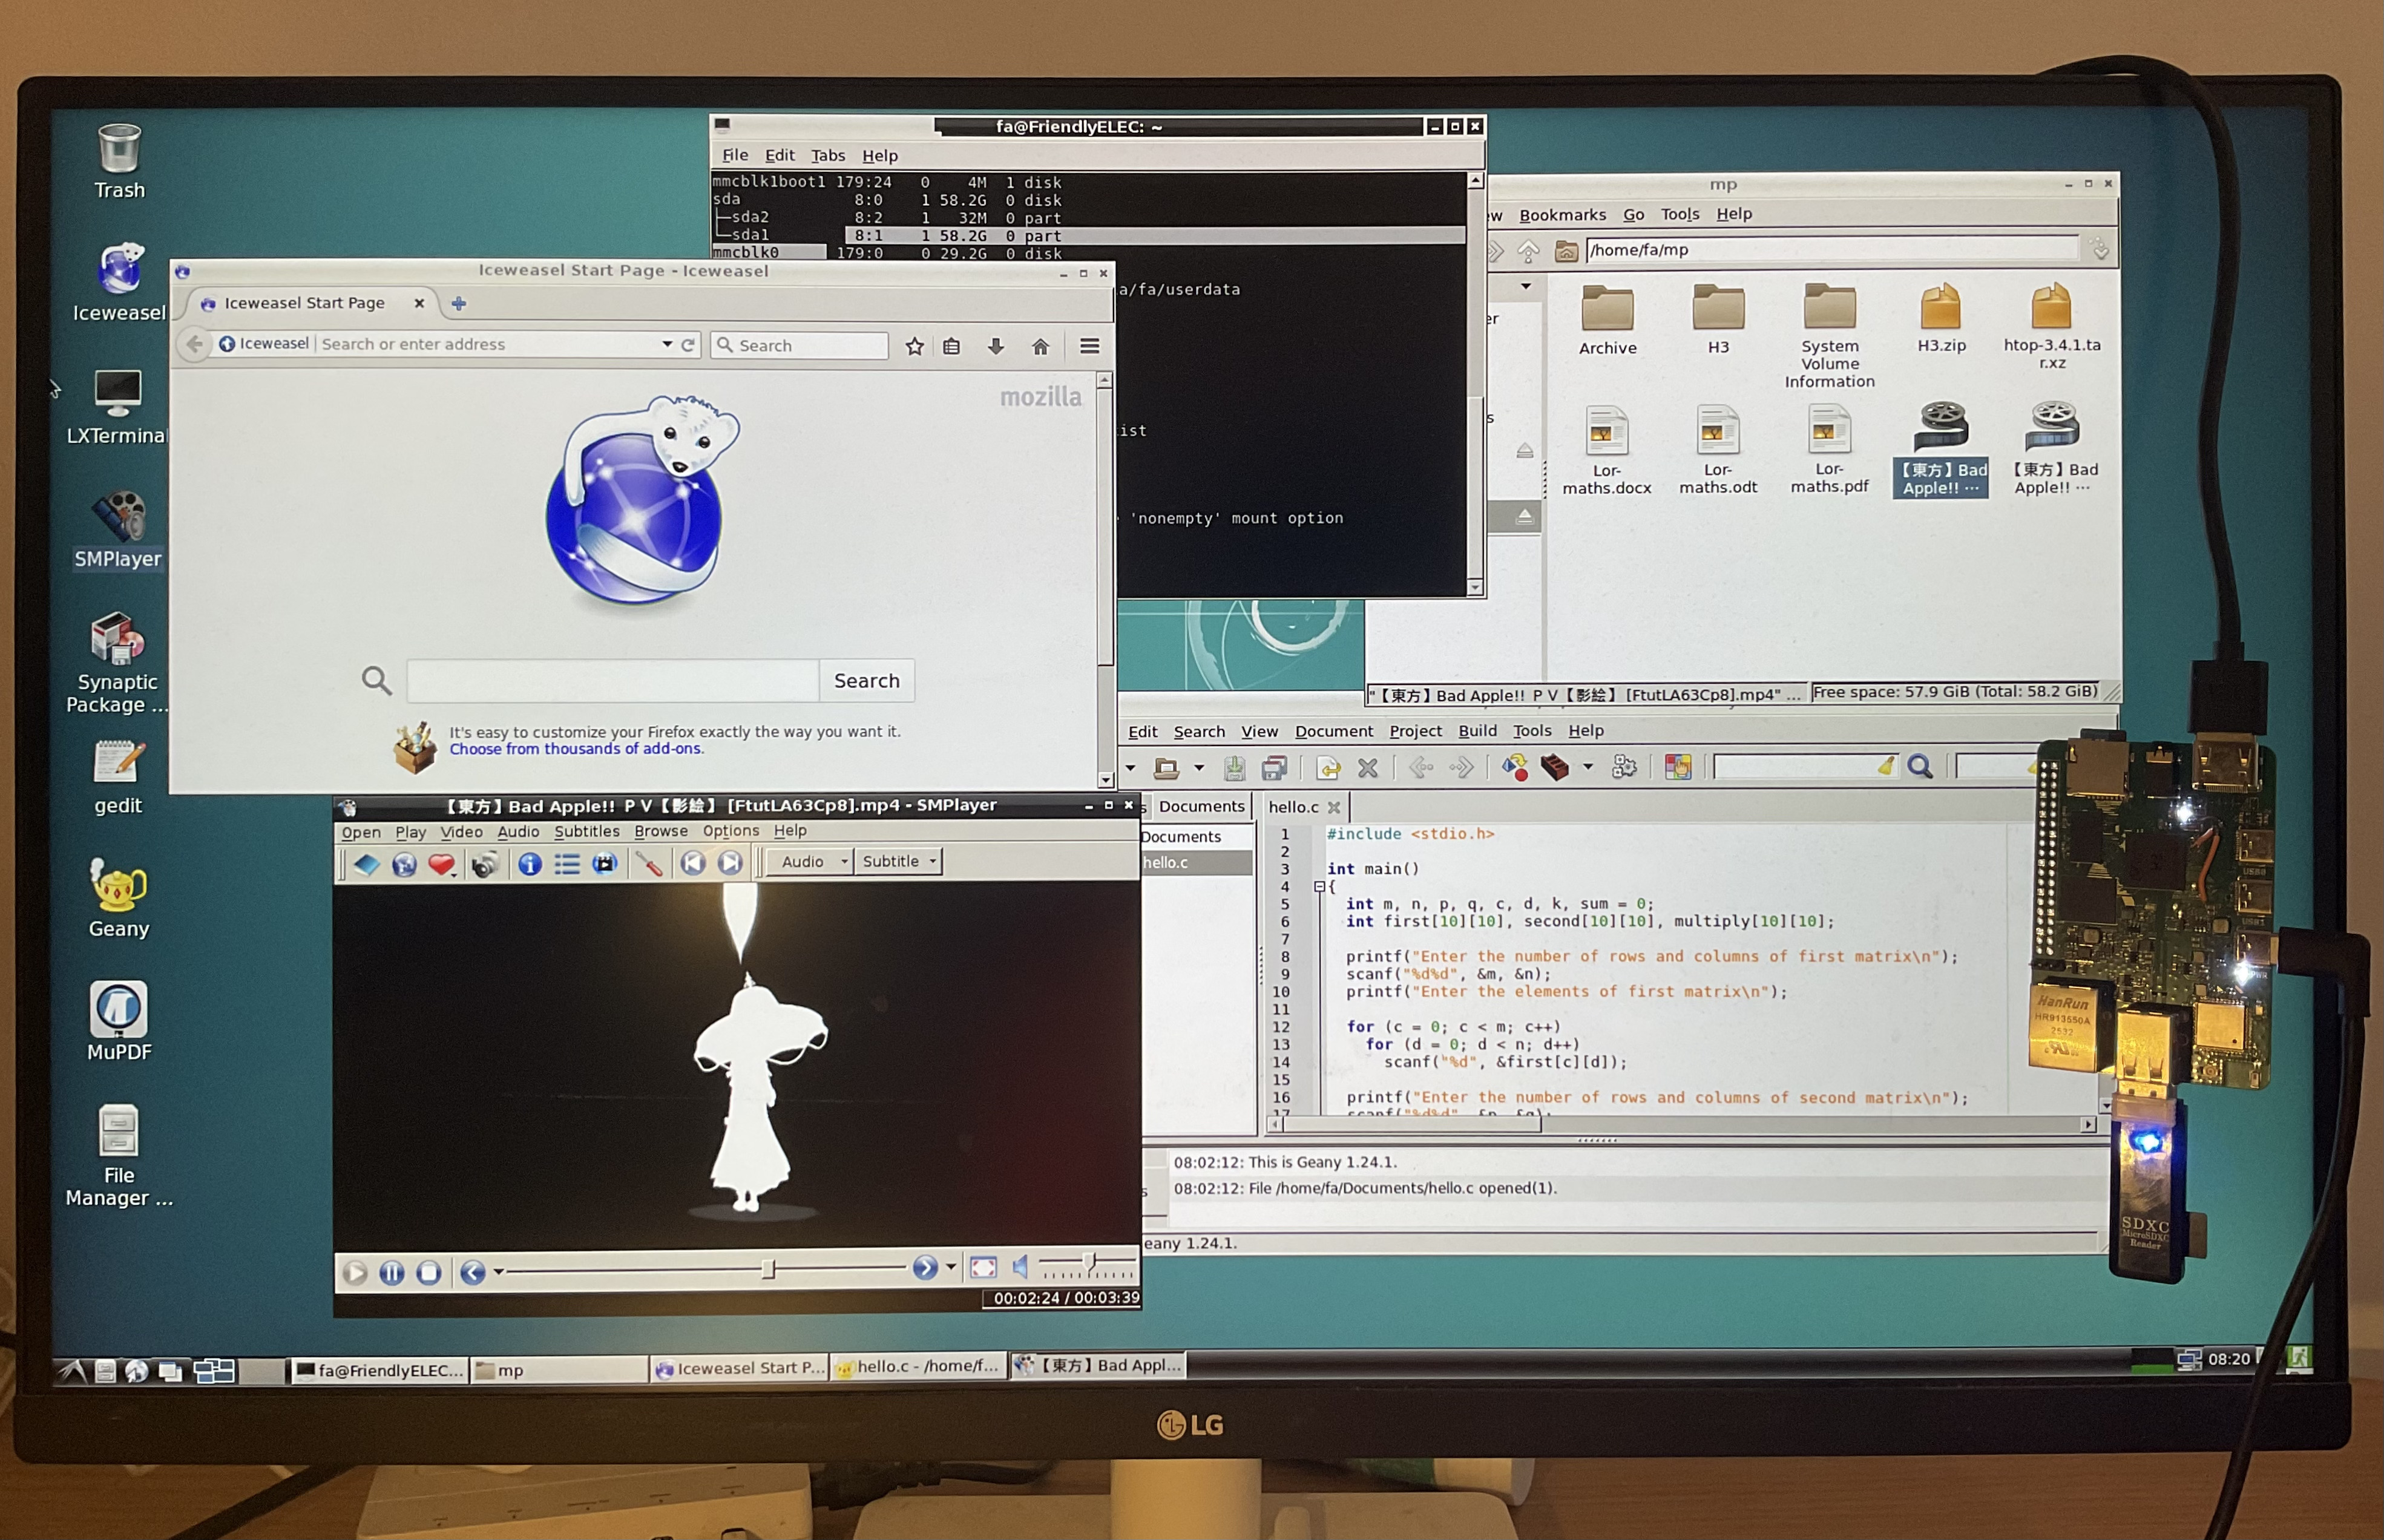
Task: Go to Iceweasel home page icon
Action: click(x=1040, y=346)
